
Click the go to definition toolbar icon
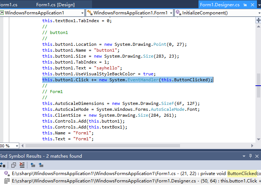point(3,165)
